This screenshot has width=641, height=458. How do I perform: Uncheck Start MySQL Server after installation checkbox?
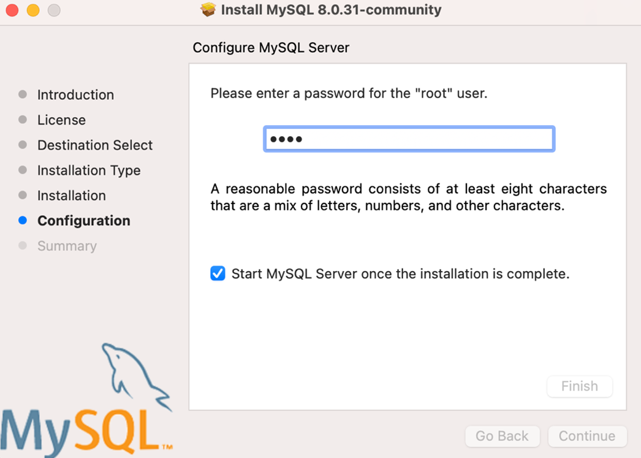(x=218, y=273)
